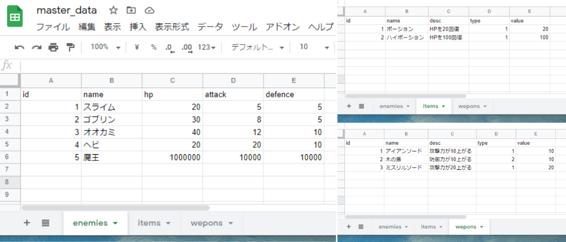Viewport: 566px width, 242px height.
Task: Select column C header in main window
Action: tap(173, 80)
